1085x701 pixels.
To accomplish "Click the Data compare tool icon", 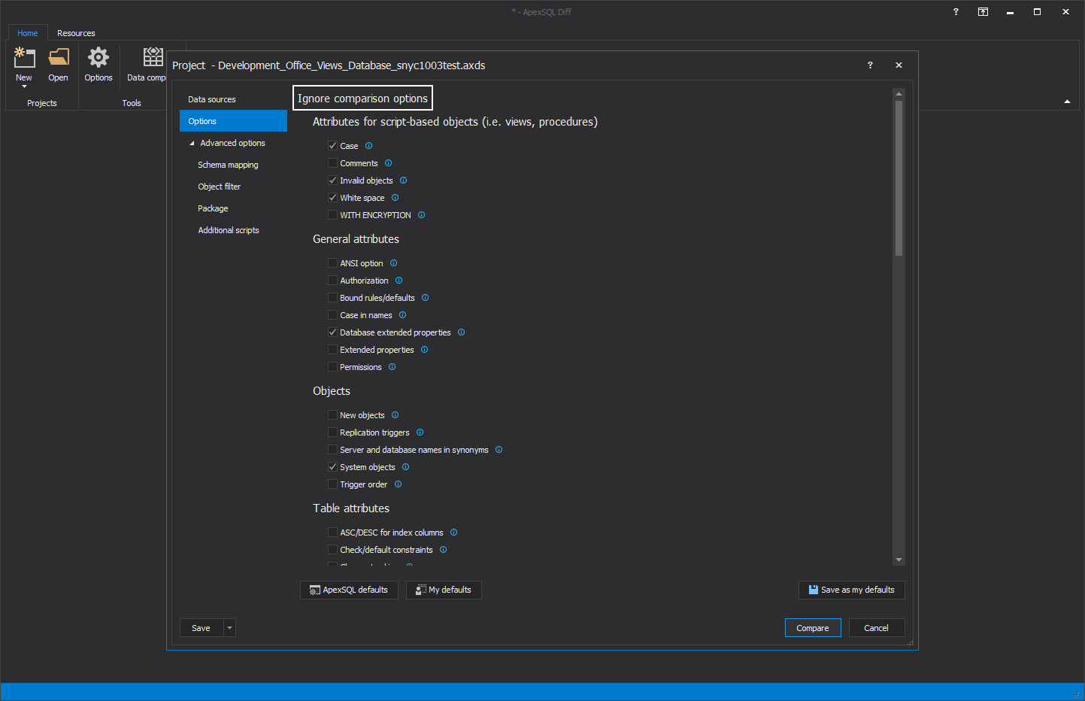I will tap(153, 57).
